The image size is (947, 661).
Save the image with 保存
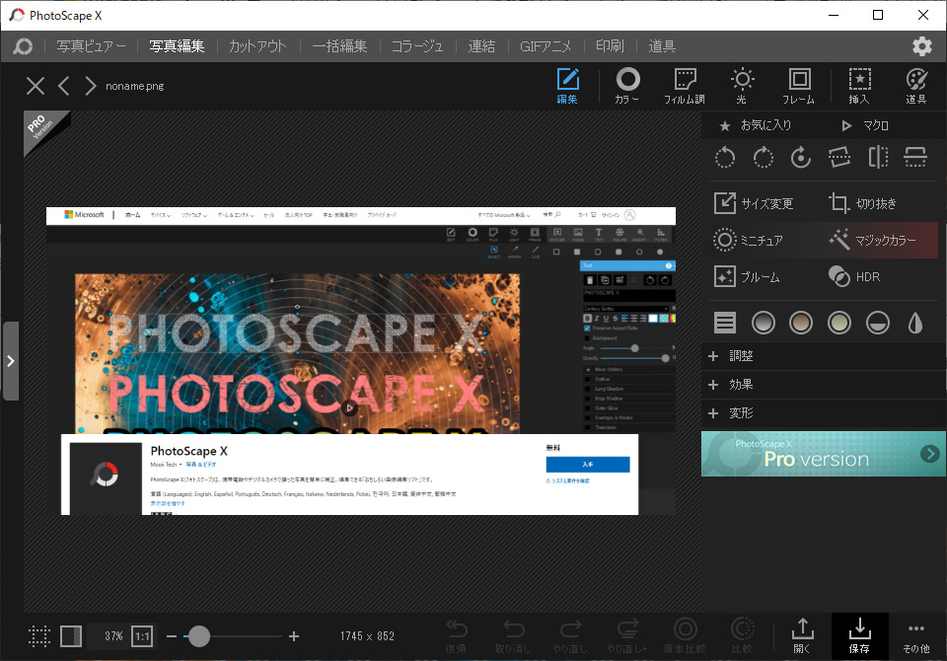tap(859, 635)
